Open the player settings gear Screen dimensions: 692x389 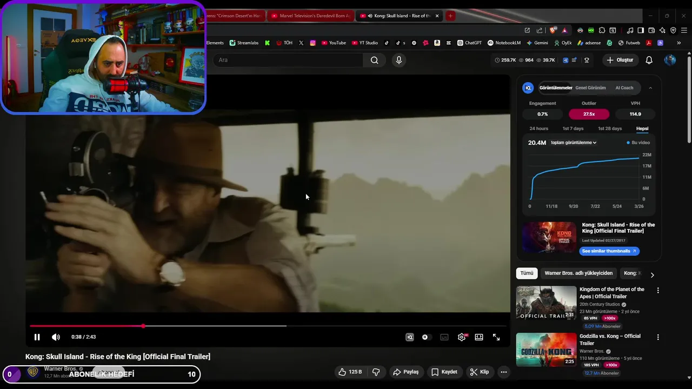click(x=462, y=337)
